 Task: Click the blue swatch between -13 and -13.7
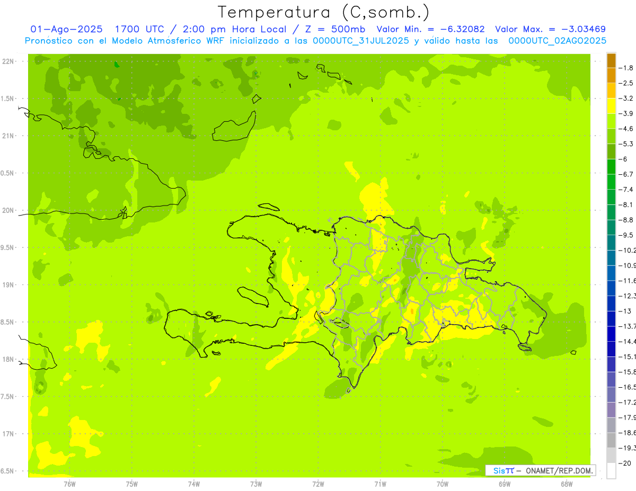611,318
